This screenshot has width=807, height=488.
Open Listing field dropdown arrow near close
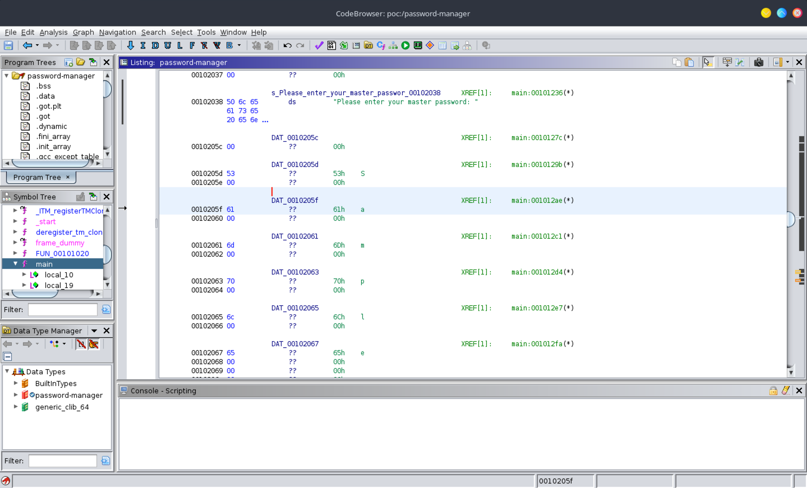tap(787, 62)
